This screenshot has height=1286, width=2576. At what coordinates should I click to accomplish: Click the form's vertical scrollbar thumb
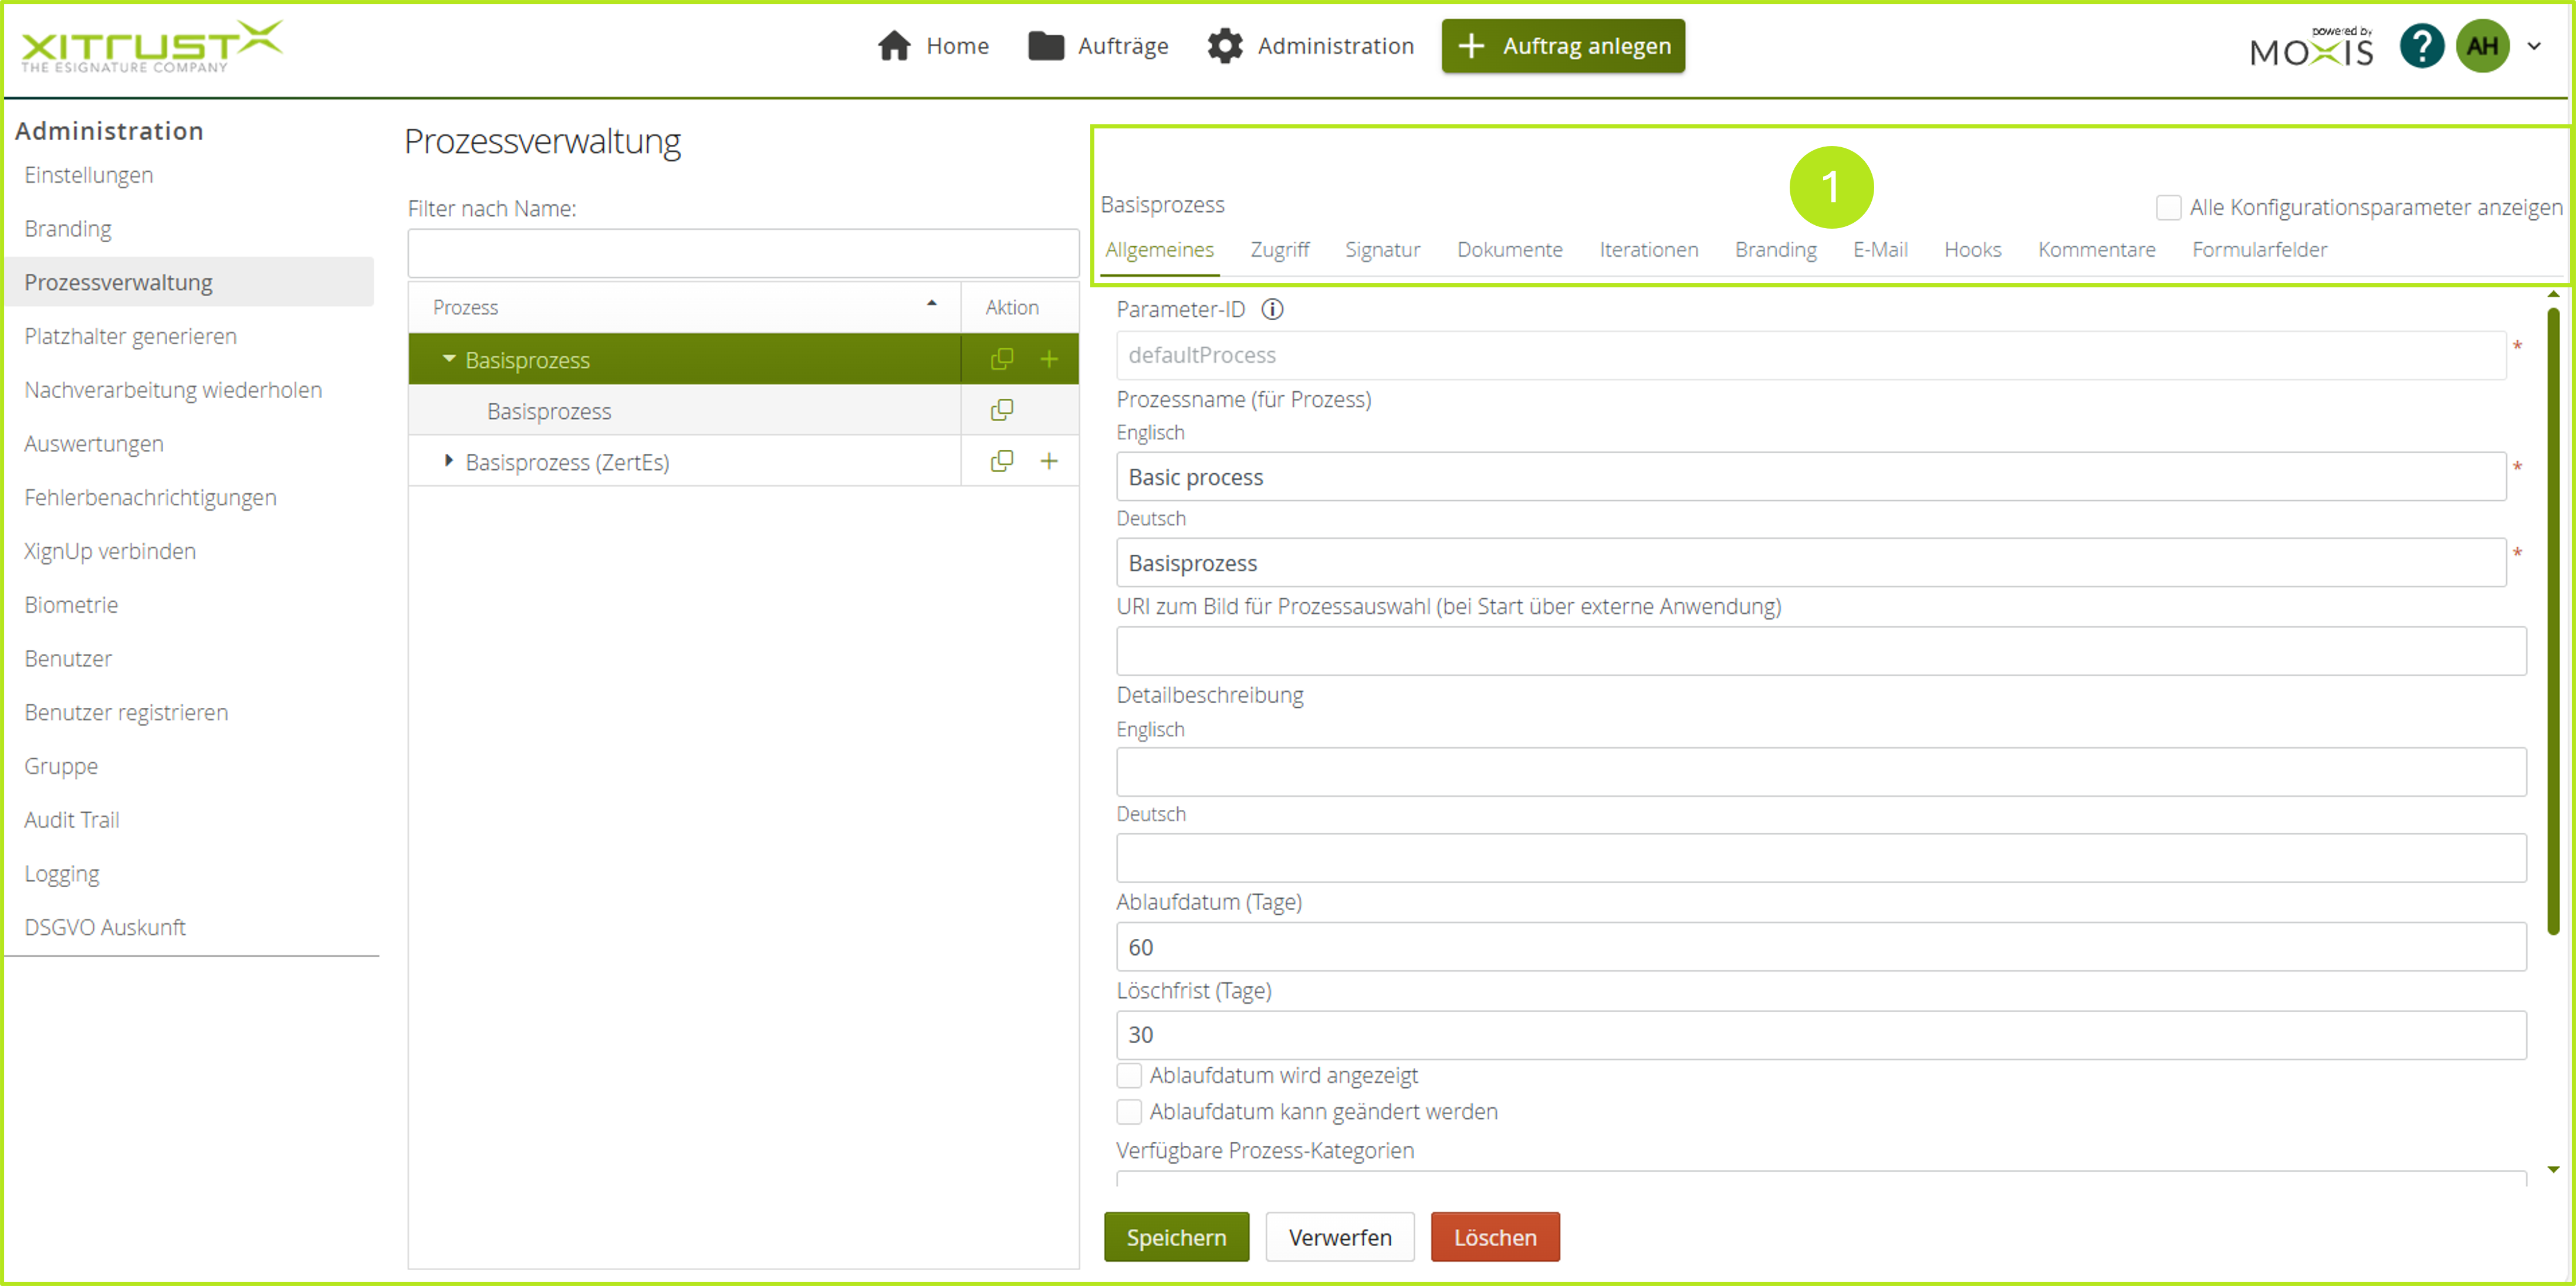click(x=2552, y=619)
